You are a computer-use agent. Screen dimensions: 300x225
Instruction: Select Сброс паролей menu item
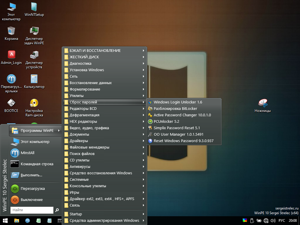click(105, 102)
